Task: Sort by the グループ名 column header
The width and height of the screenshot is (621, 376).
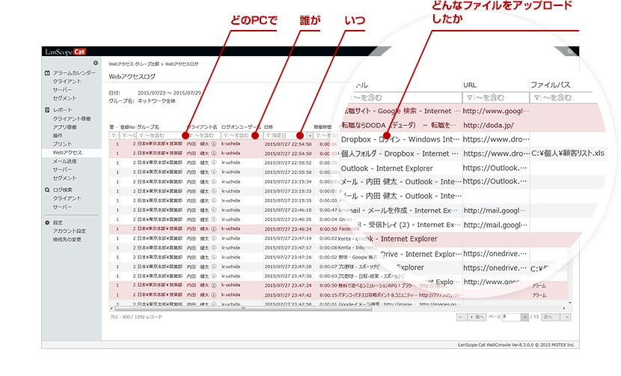Action: click(148, 127)
